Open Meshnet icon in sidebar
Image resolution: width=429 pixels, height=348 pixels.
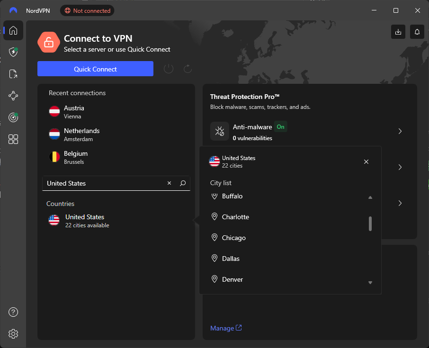tap(13, 96)
